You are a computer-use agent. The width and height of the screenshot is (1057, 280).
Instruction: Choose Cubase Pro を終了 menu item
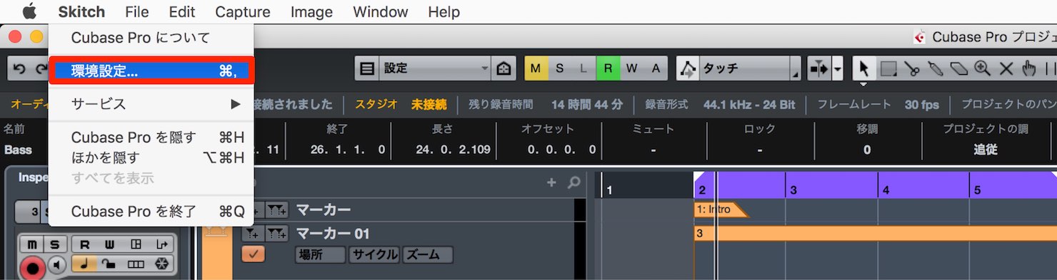coord(151,211)
